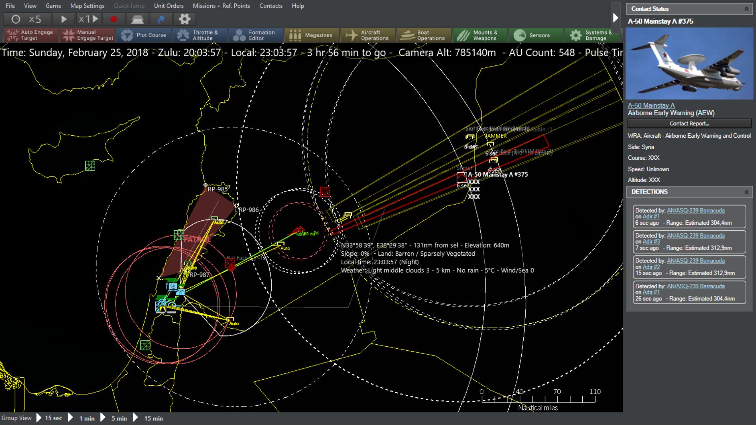Open the map layers stack icon
Screen dimensions: 756x425
click(x=137, y=19)
